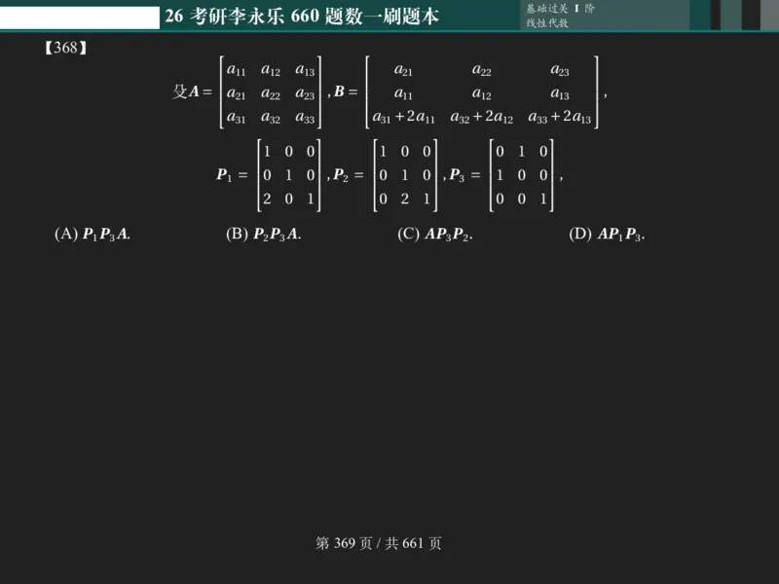
Task: Click the book title in the header bar
Action: point(304,15)
